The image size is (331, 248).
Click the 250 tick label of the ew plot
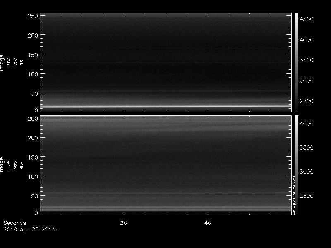[33, 119]
